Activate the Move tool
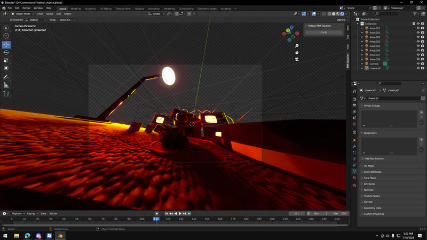The height and width of the screenshot is (240, 427). tap(6, 45)
